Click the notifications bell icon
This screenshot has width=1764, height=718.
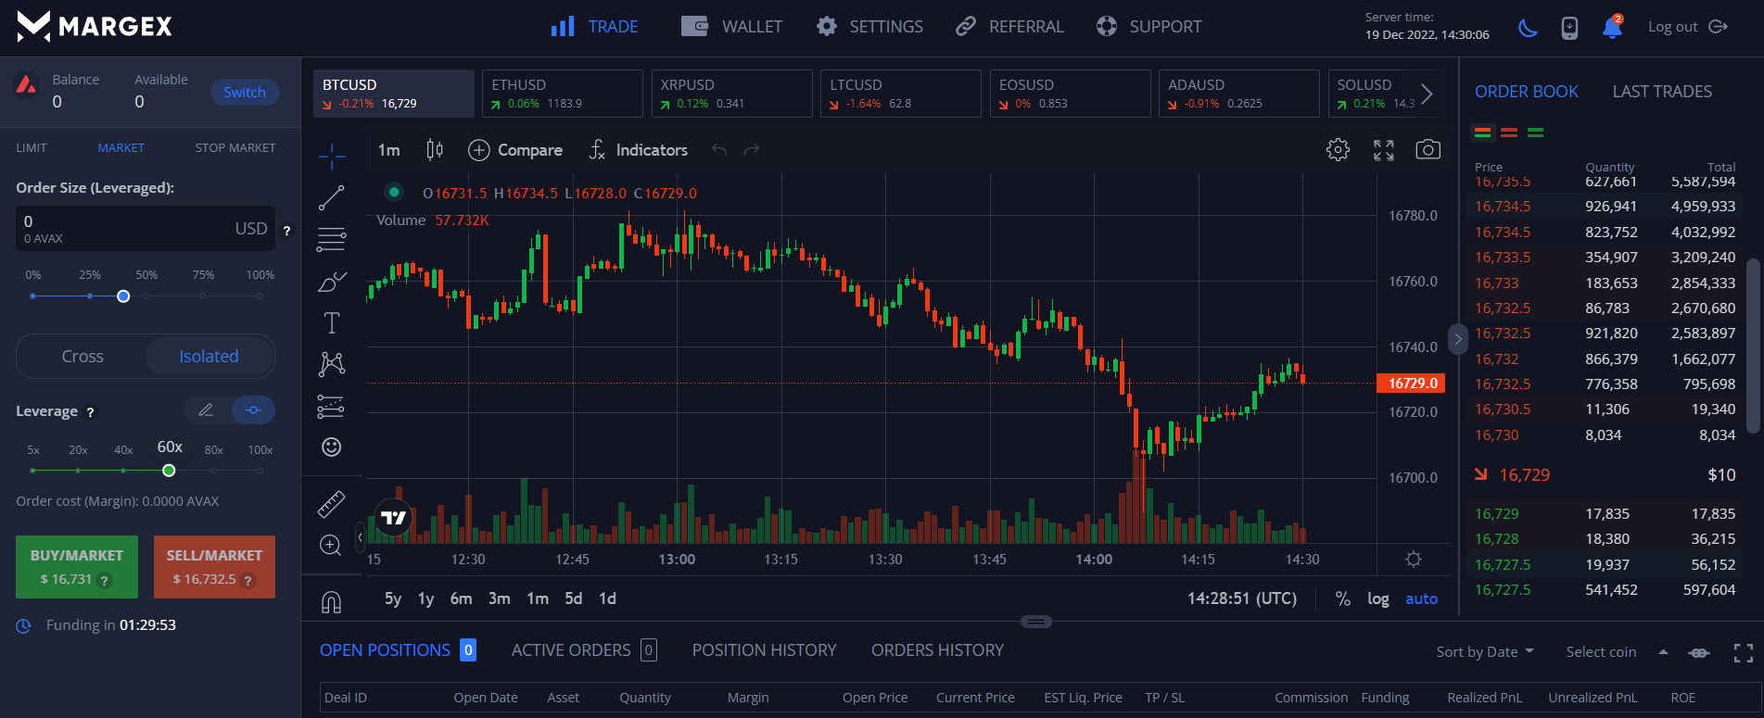(1612, 28)
